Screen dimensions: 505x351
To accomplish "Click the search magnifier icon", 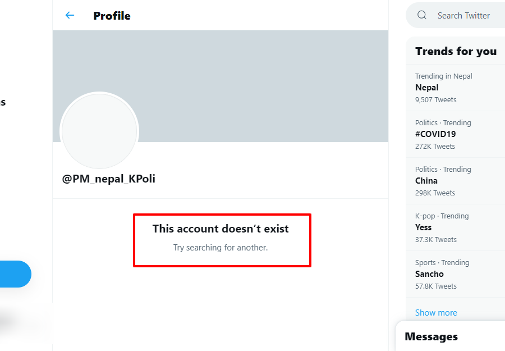I will coord(422,16).
